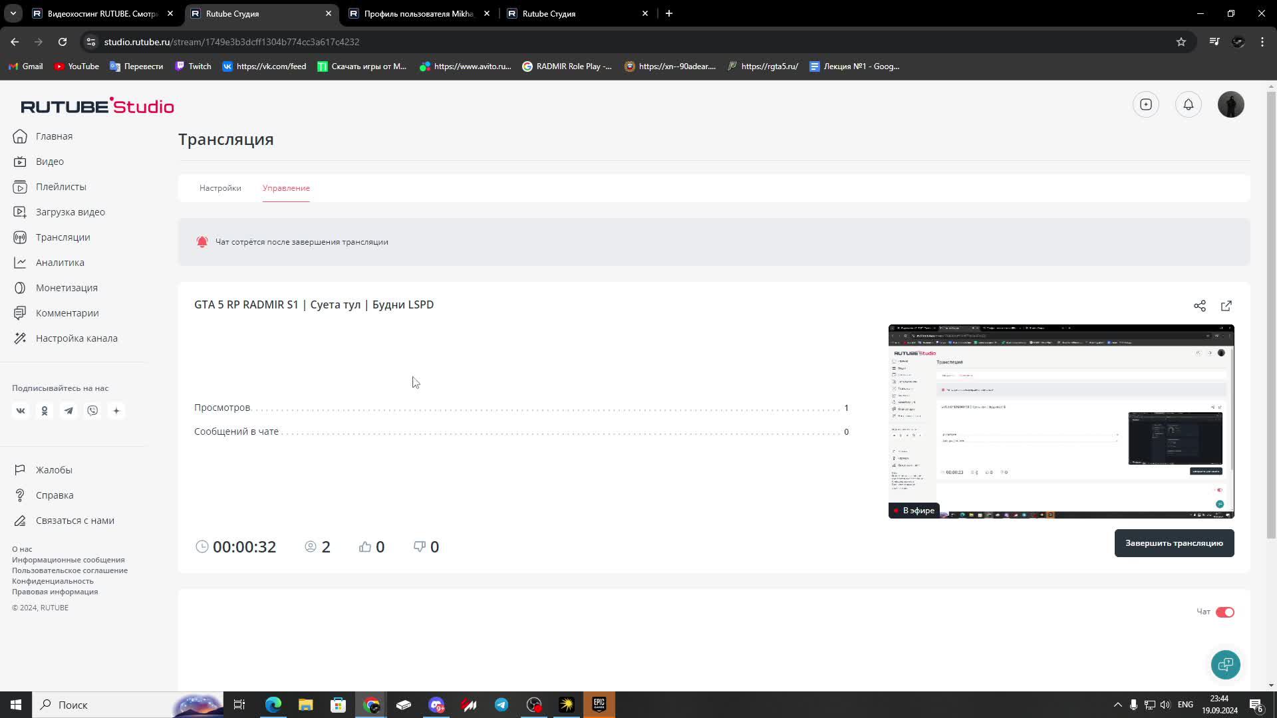Screen dimensions: 1277x718
Task: Click the viewers count icon
Action: (311, 546)
